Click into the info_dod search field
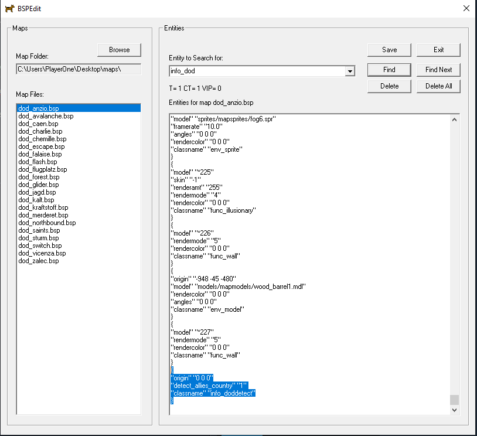 [257, 71]
